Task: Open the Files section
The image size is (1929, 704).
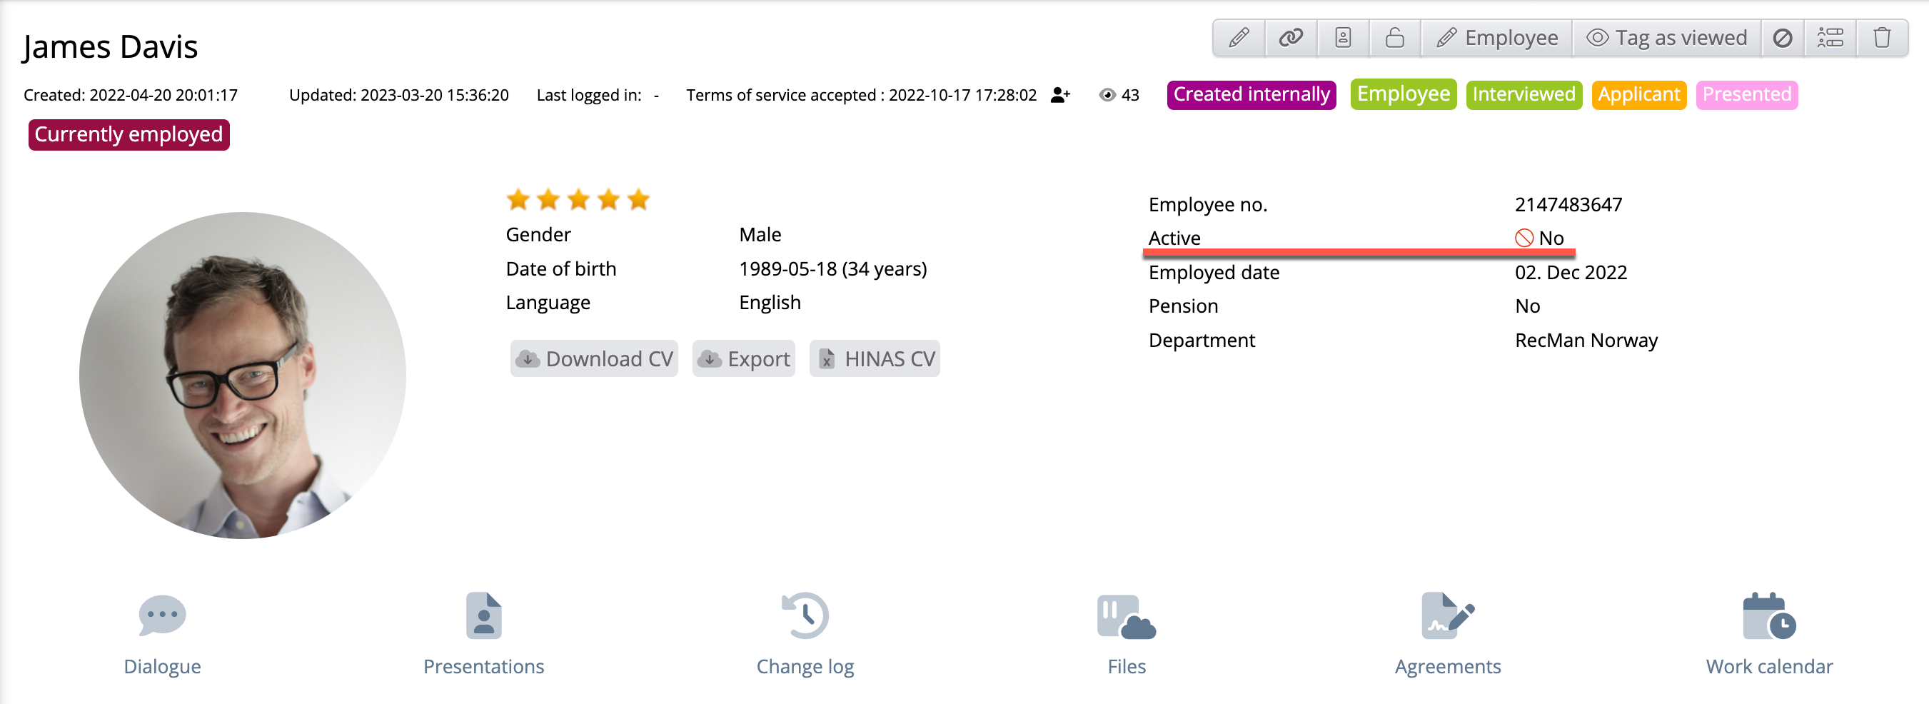Action: [1126, 633]
